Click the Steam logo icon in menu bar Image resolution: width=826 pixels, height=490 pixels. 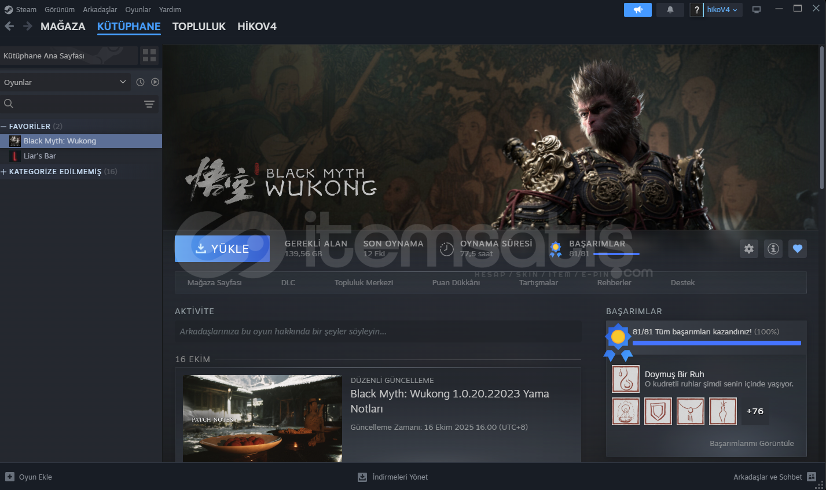tap(8, 9)
